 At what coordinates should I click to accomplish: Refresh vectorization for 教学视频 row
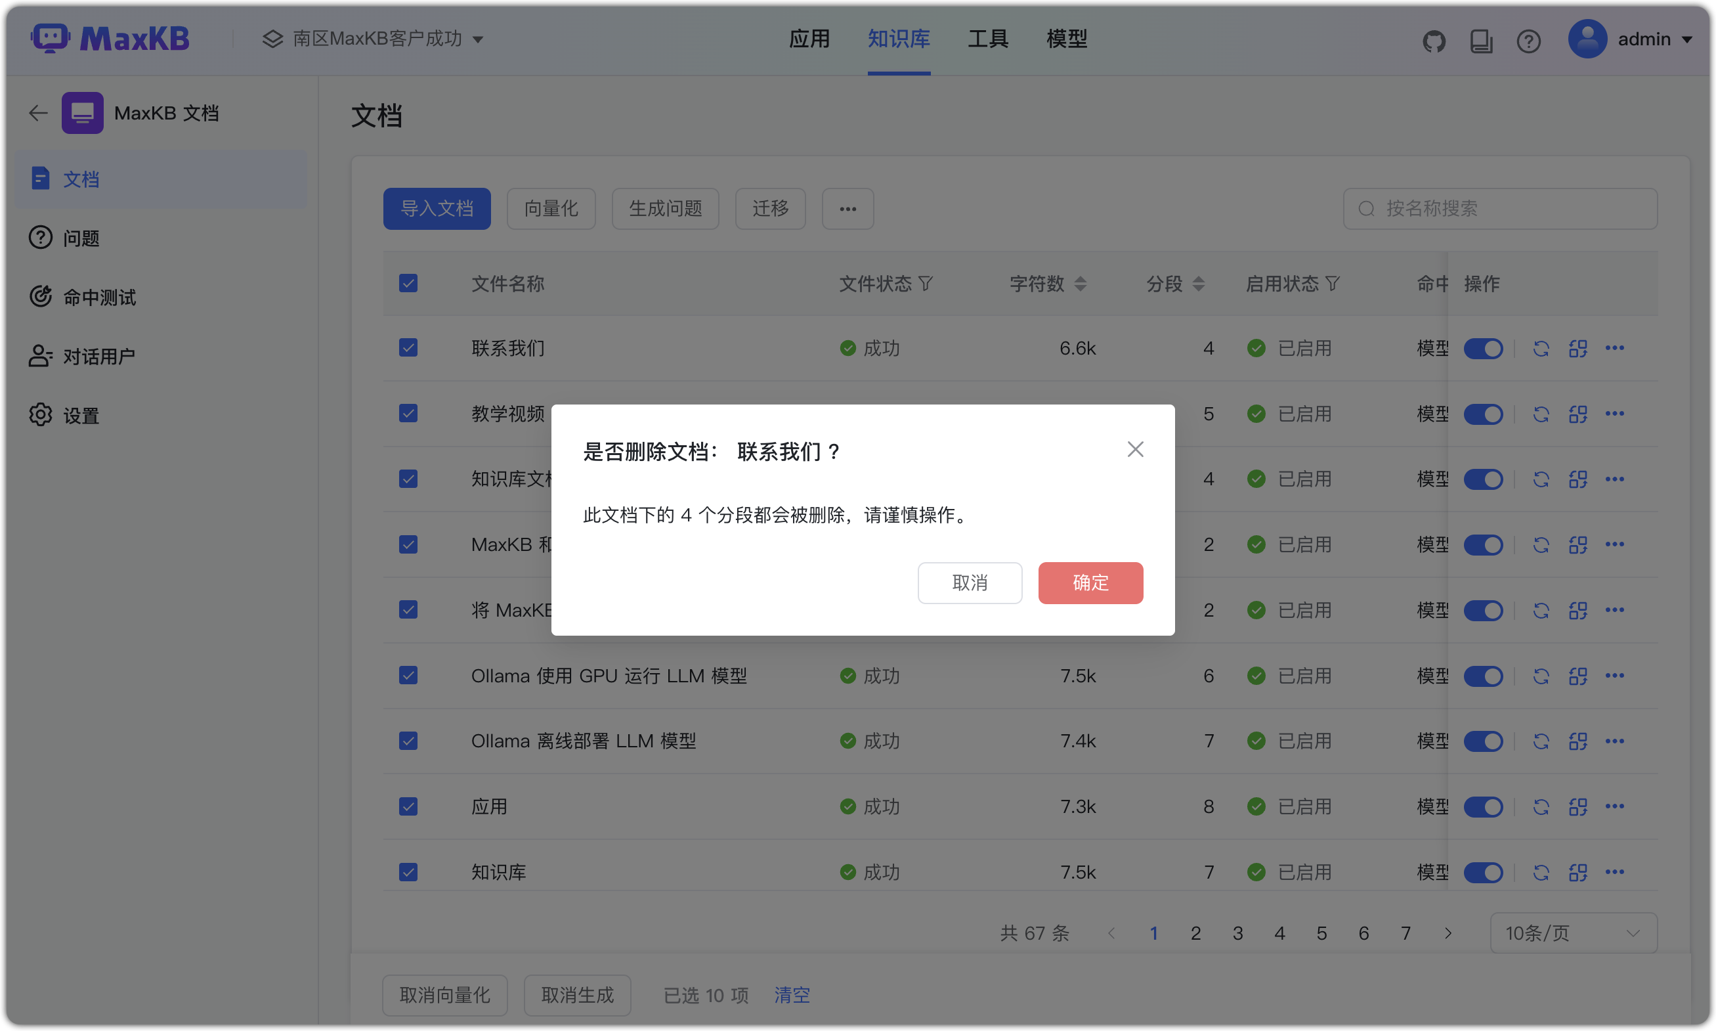pyautogui.click(x=1540, y=414)
